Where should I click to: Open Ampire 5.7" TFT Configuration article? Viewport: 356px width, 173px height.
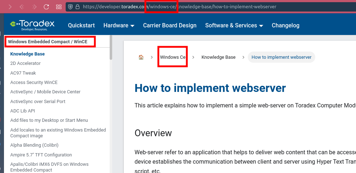(41, 155)
